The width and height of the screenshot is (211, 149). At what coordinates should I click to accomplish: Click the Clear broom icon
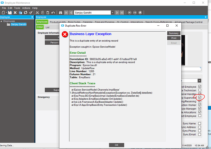tap(31, 13)
